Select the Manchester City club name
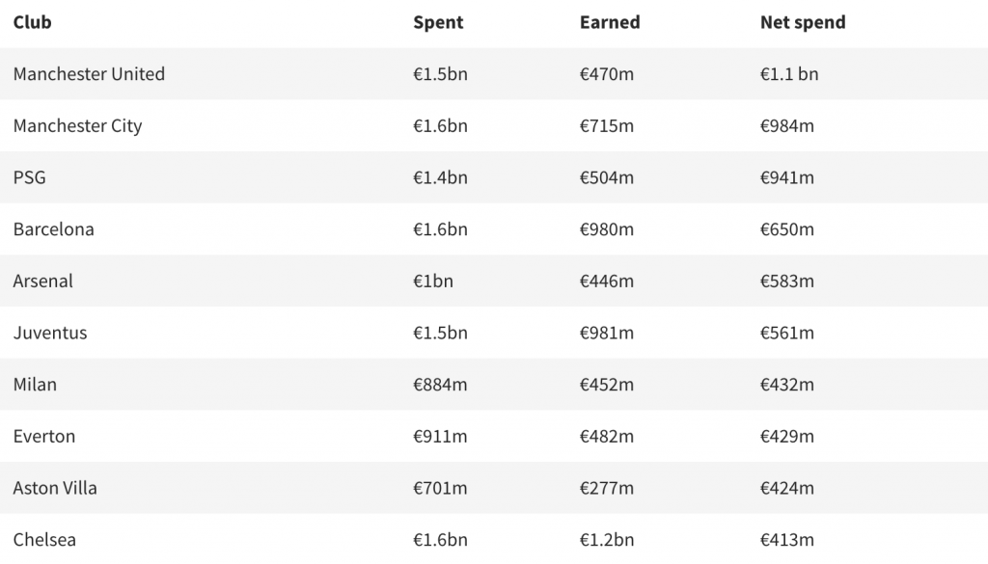 click(x=77, y=125)
